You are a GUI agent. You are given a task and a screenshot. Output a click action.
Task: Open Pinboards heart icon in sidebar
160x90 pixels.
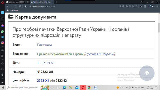(2, 63)
